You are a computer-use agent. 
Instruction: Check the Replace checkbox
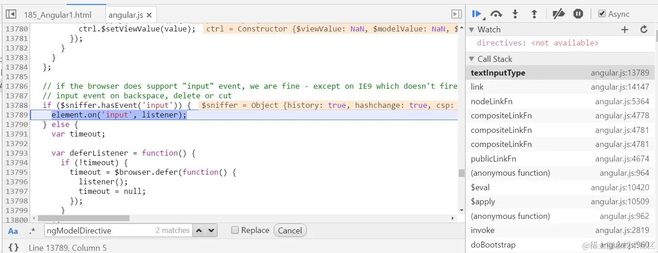235,230
